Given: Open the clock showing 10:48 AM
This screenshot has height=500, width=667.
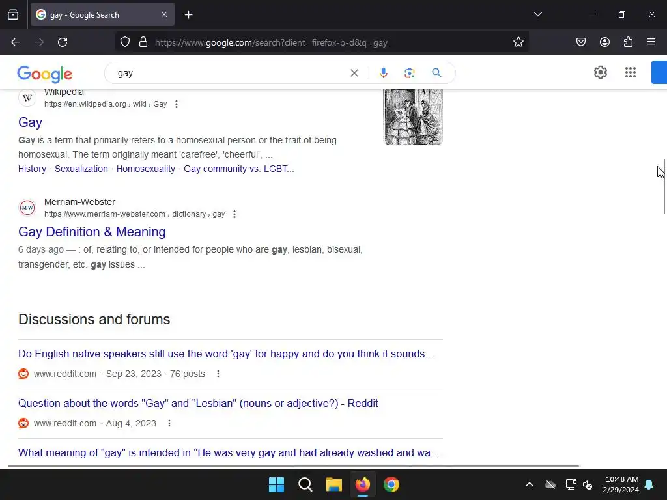Looking at the screenshot, I should [x=621, y=484].
